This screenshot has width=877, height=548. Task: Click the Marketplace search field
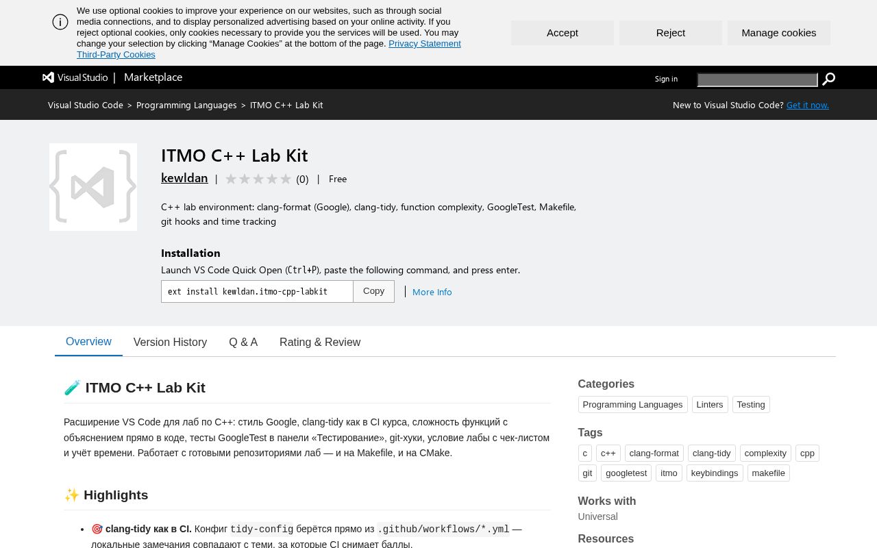[757, 79]
